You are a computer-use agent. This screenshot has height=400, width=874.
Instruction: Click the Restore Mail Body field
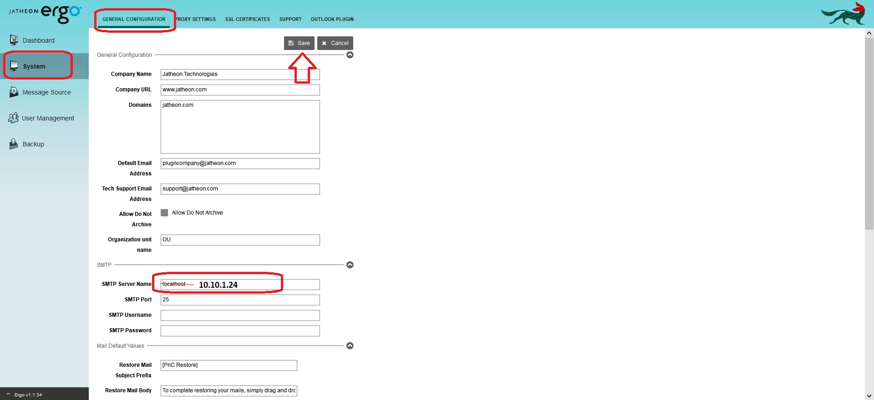click(229, 391)
